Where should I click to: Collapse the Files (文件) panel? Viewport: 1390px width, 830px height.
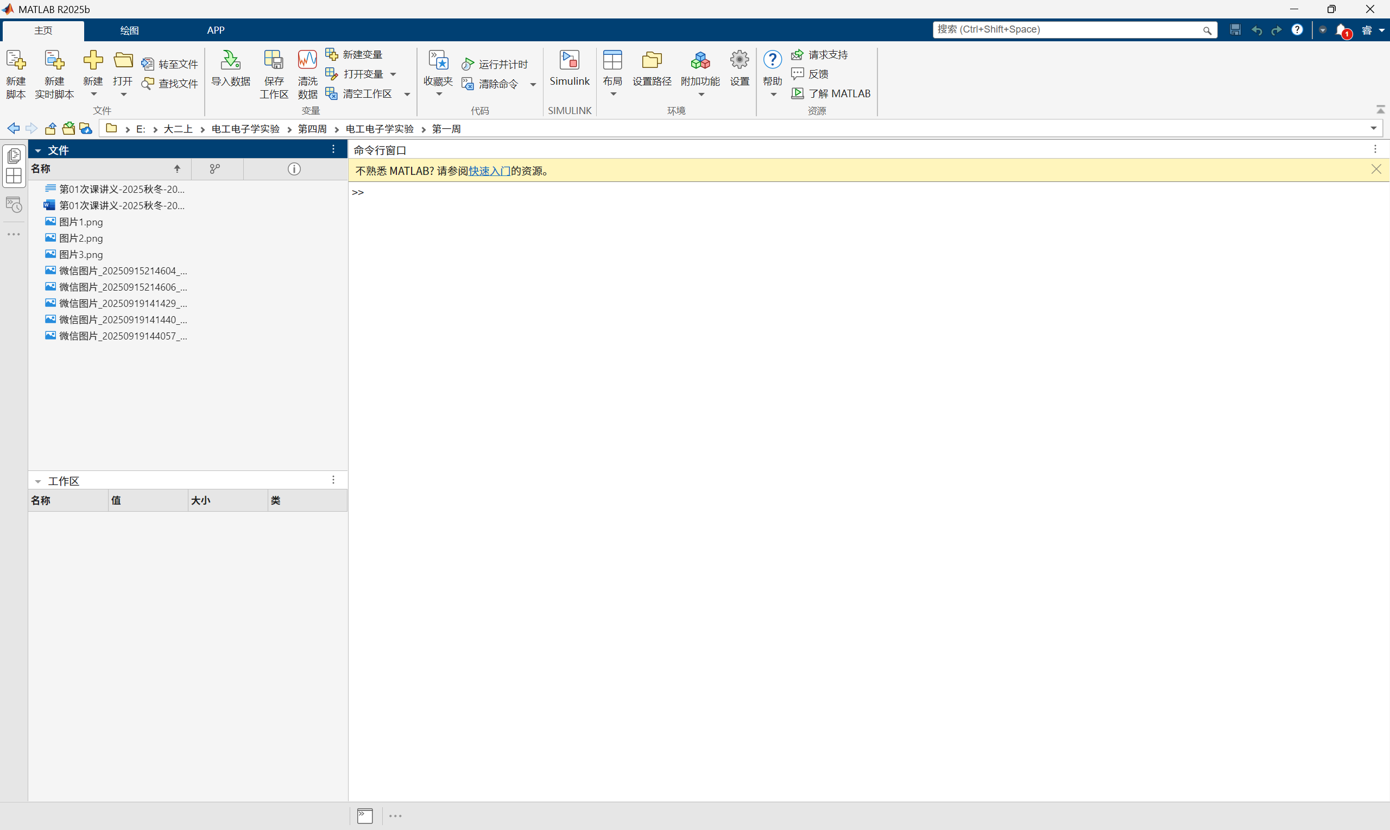click(x=38, y=150)
